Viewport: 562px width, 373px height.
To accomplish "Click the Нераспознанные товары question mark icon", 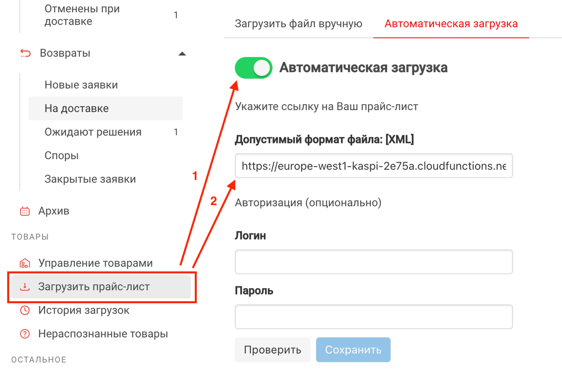I will pyautogui.click(x=25, y=334).
